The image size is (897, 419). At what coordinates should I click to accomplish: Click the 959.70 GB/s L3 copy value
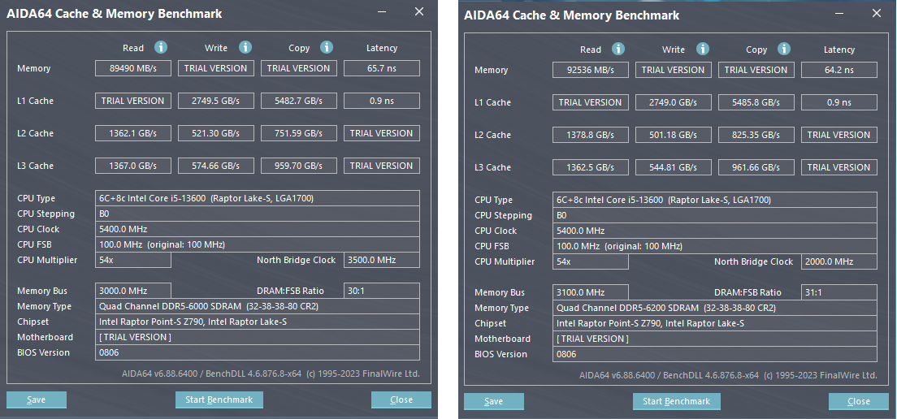pos(299,166)
